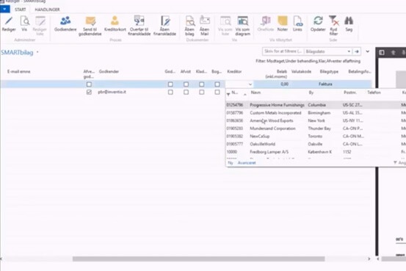Click the Vis som liste icon
406x271 pixels.
[x=225, y=21]
